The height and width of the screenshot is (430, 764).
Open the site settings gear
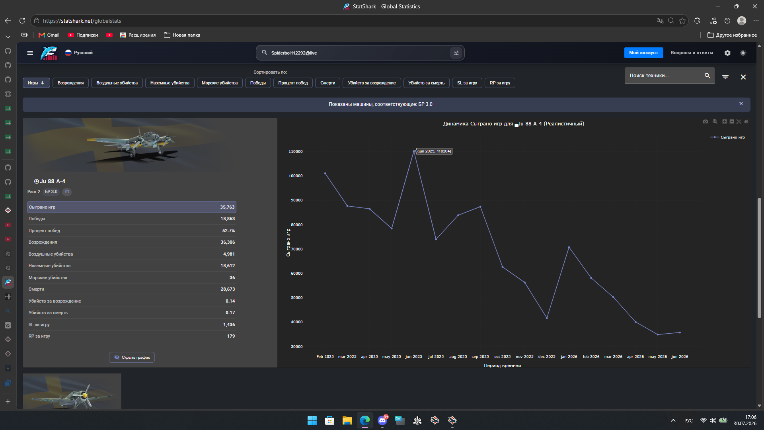point(727,53)
